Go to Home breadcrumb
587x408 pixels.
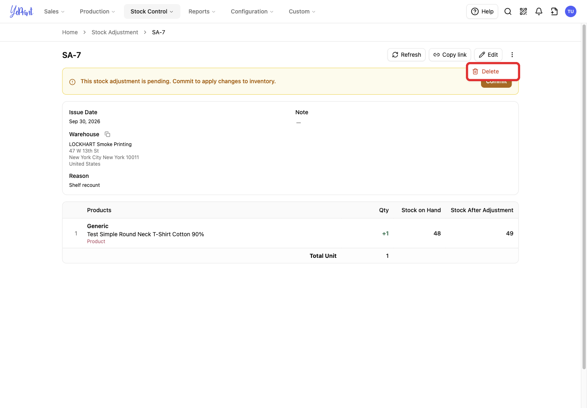point(70,32)
